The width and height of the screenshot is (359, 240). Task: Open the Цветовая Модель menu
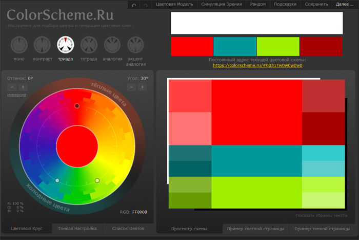coord(174,4)
